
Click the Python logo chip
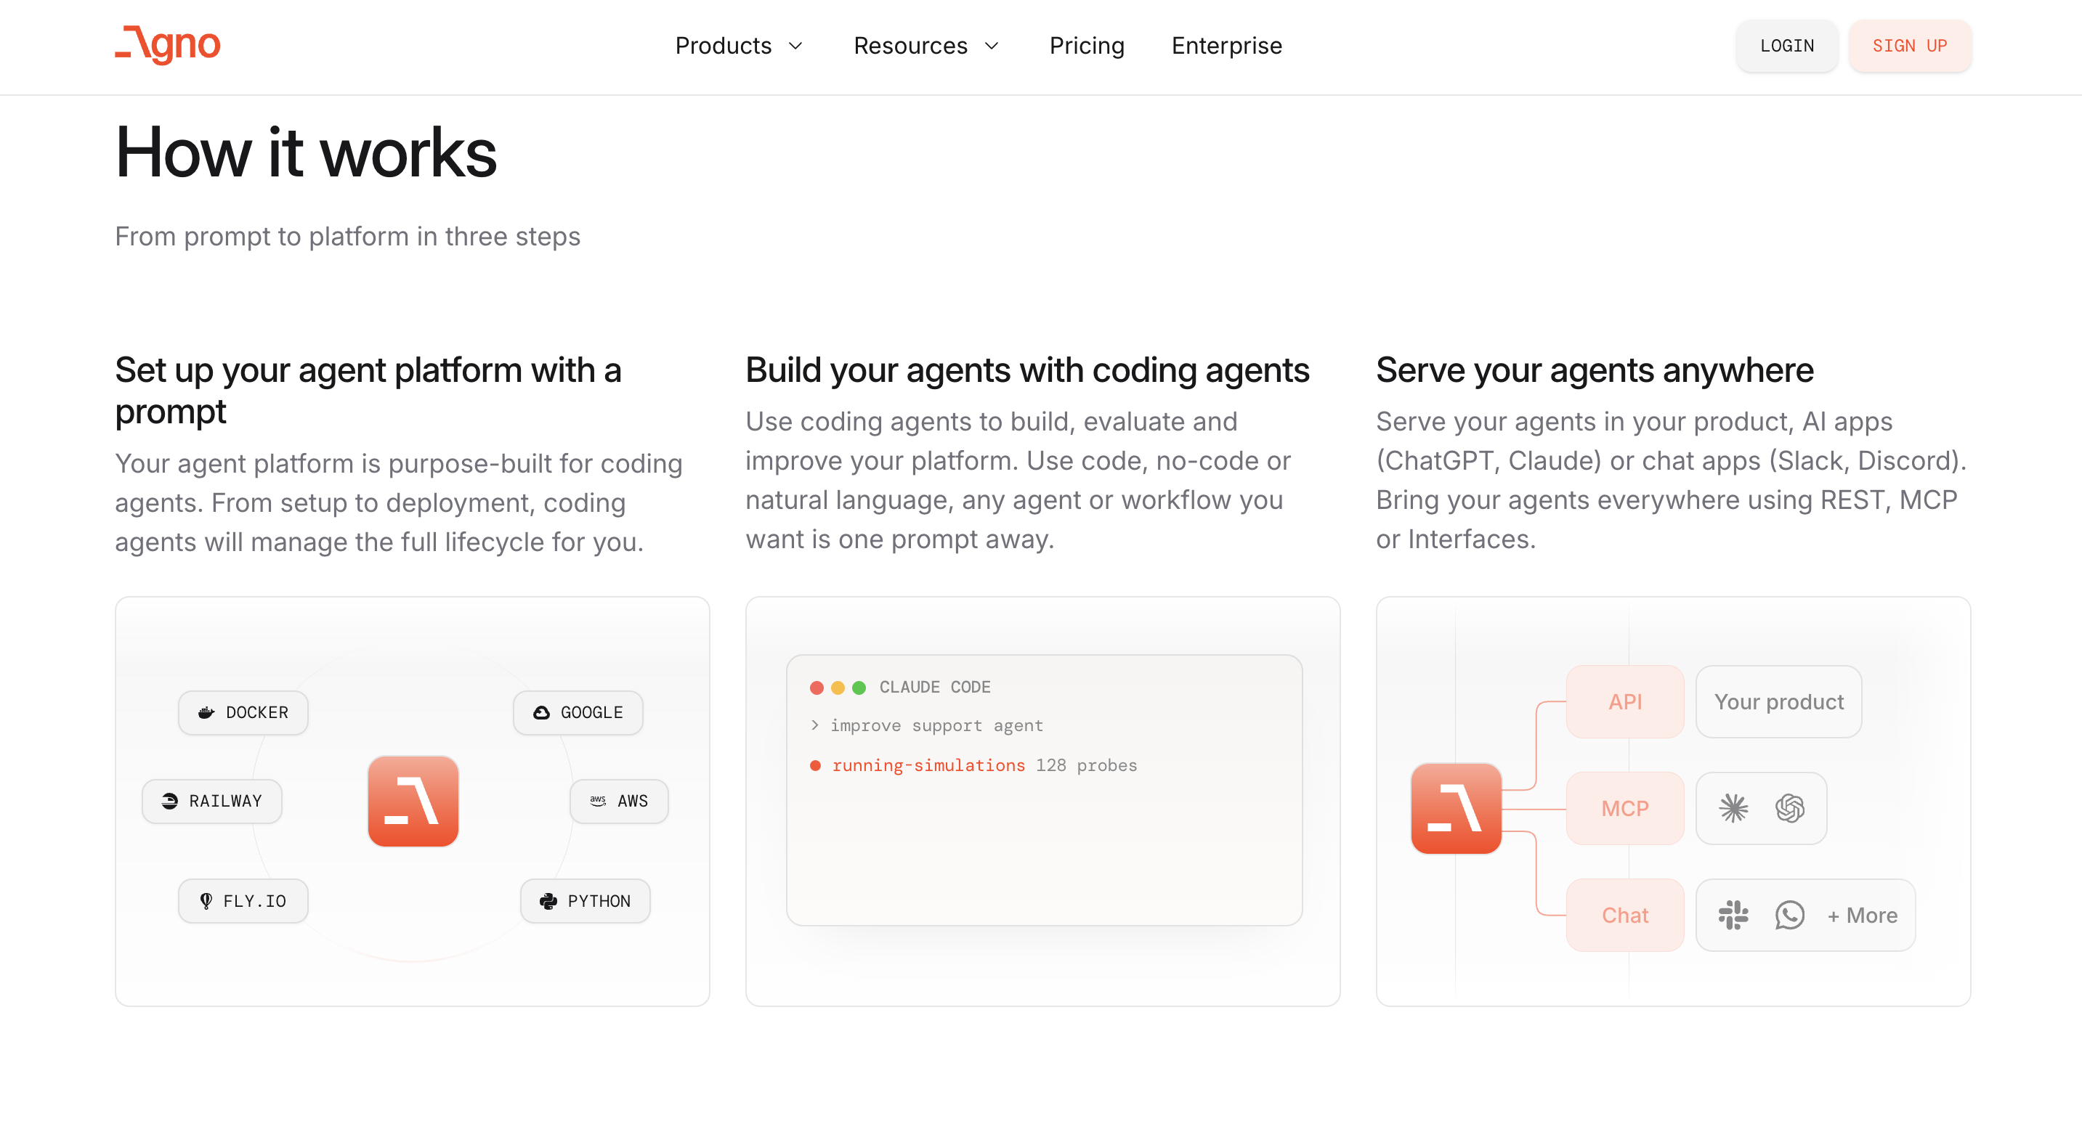586,901
